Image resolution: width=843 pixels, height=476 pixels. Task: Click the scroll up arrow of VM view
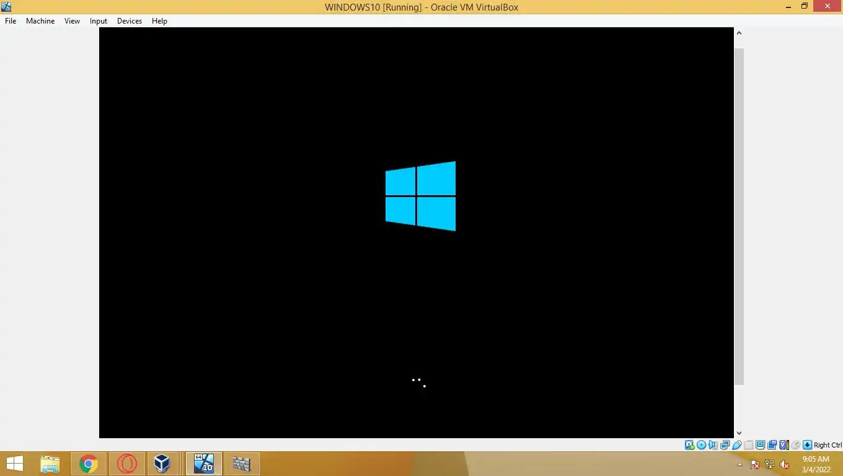tap(739, 33)
